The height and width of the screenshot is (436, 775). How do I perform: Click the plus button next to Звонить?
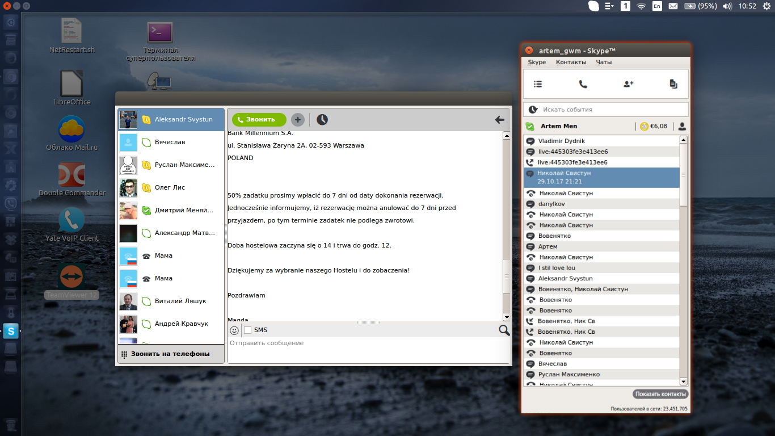tap(298, 119)
